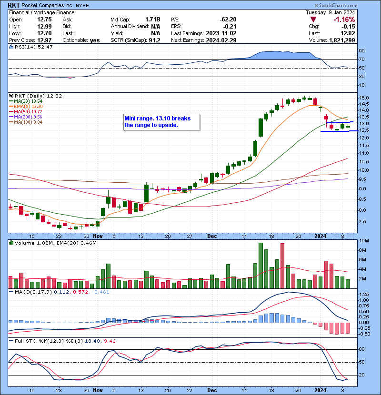The image size is (381, 395).
Task: Click the 10M volume axis label
Action: 364,241
